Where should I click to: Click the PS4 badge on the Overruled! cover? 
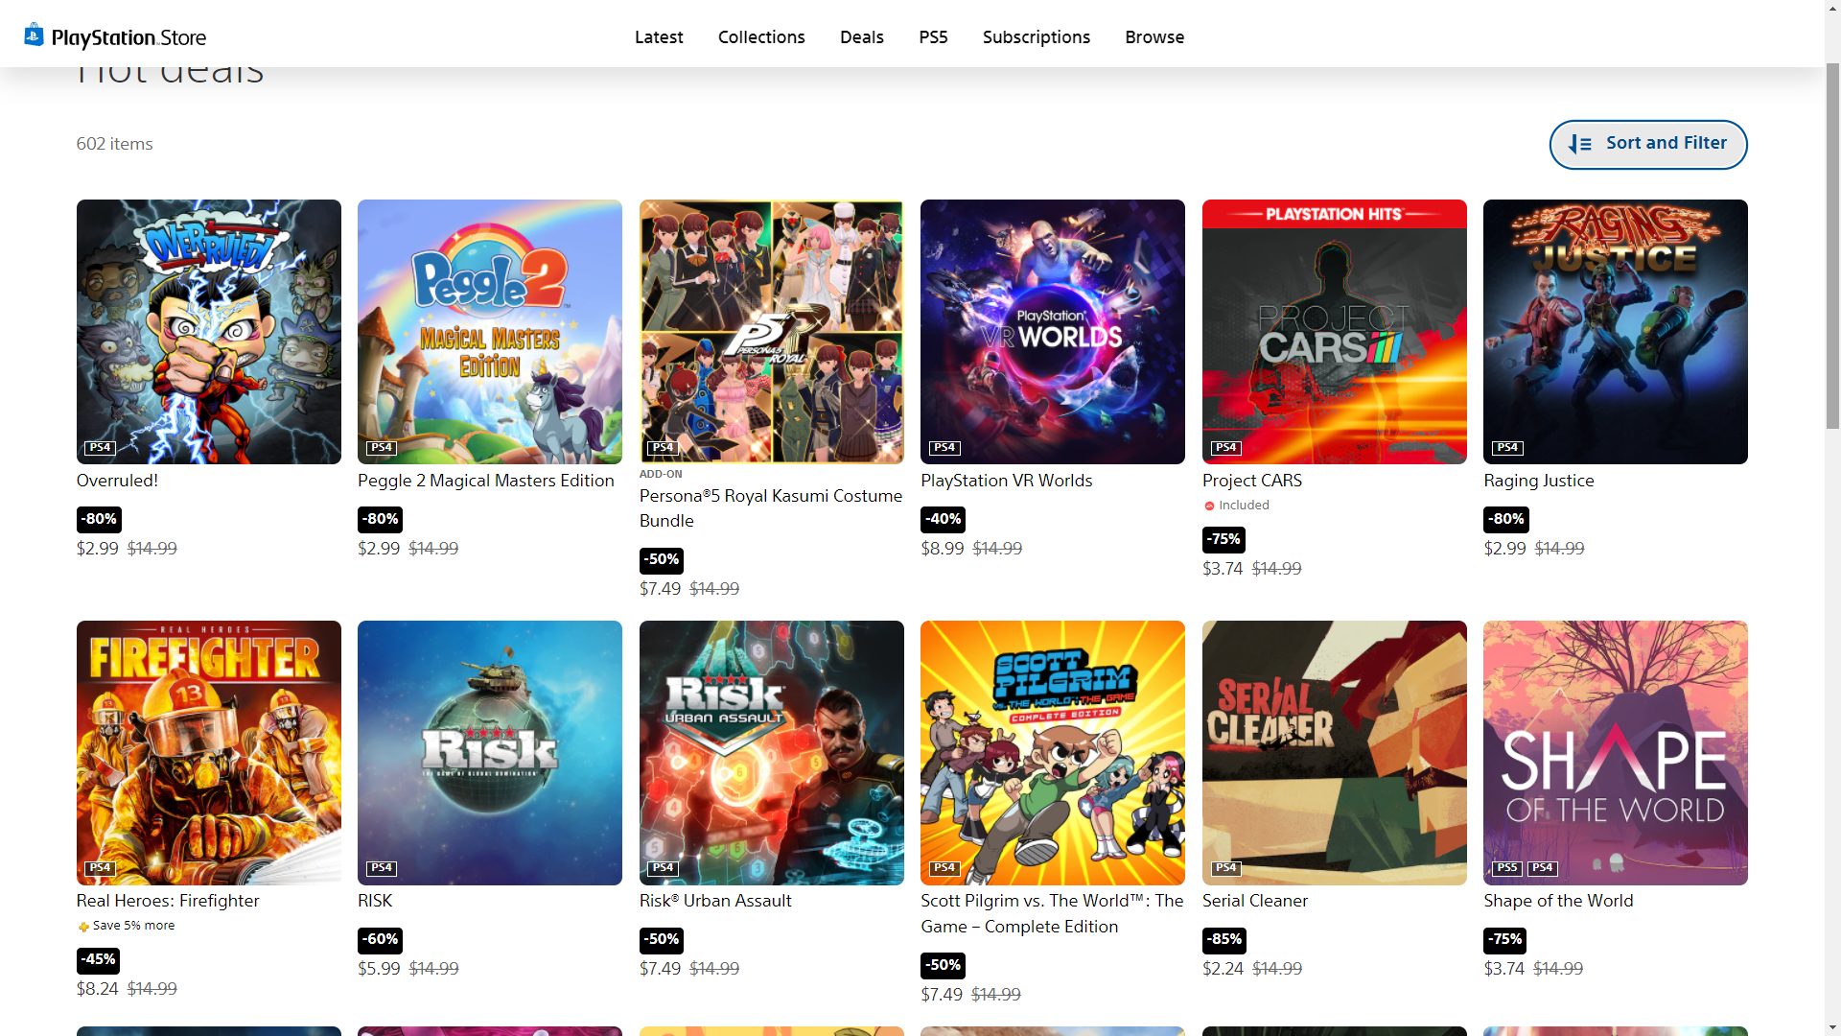[x=100, y=448]
